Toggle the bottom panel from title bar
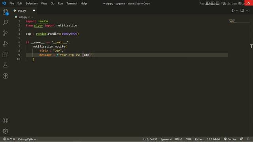This screenshot has width=253, height=142. (213, 4)
